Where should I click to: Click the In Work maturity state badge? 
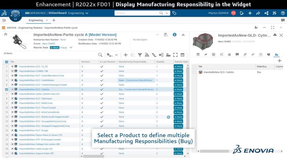click(54, 48)
